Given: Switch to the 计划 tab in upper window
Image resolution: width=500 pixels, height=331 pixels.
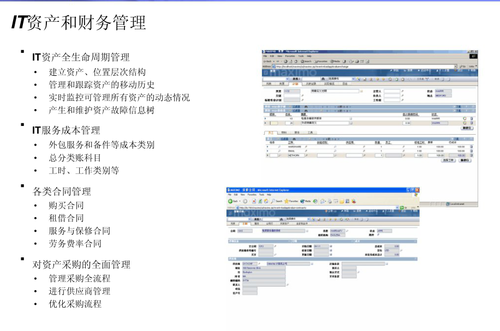Looking at the screenshot, I should (x=295, y=84).
